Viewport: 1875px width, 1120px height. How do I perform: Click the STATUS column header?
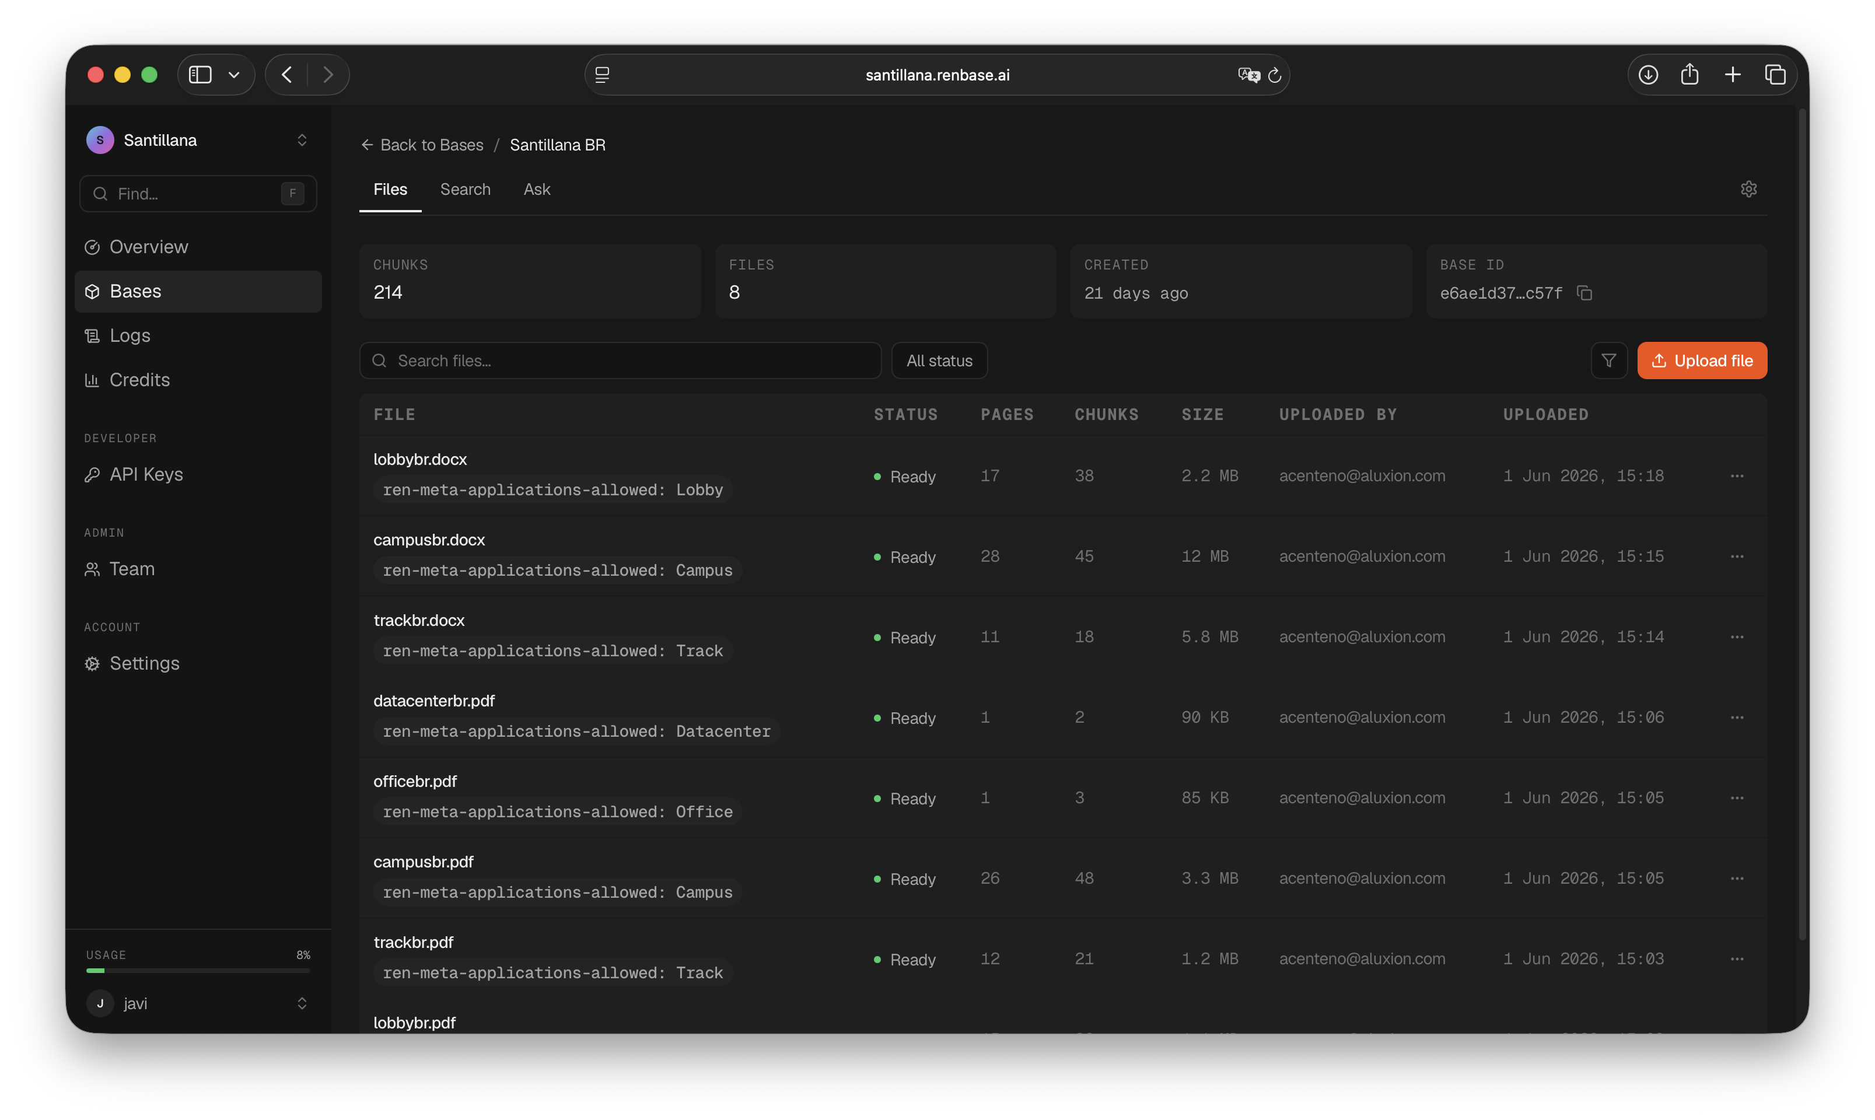tap(906, 414)
